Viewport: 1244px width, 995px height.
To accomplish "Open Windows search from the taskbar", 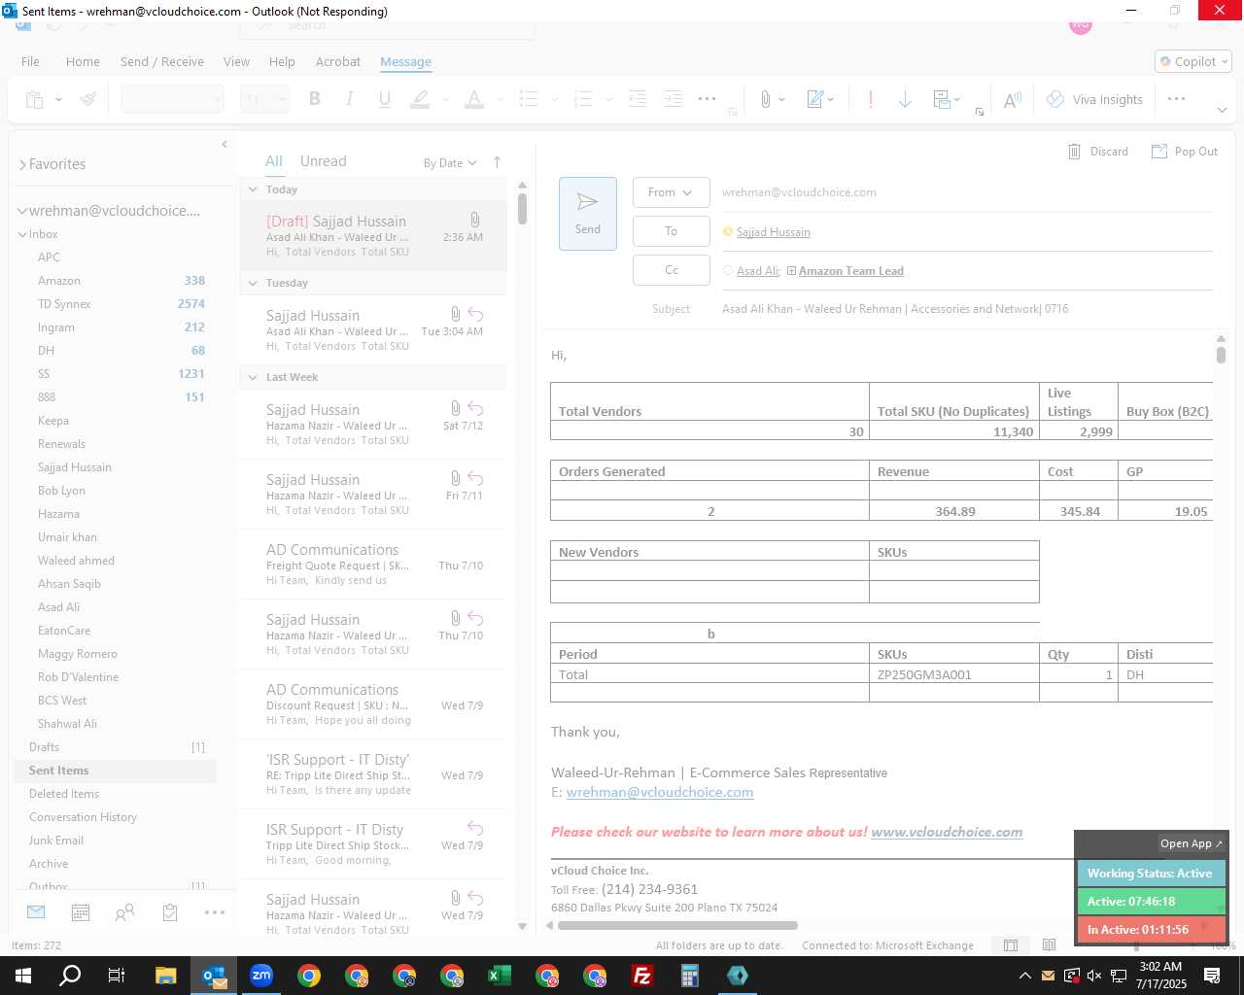I will [70, 976].
